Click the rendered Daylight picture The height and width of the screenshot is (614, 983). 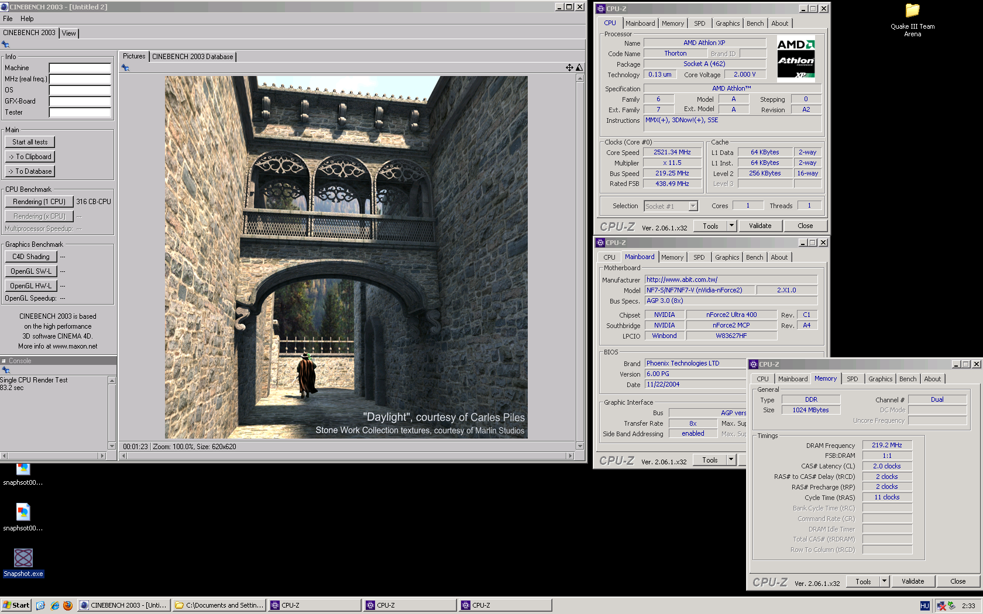346,257
